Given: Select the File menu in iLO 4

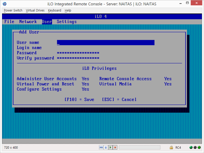Looking at the screenshot, I should pos(9,22).
